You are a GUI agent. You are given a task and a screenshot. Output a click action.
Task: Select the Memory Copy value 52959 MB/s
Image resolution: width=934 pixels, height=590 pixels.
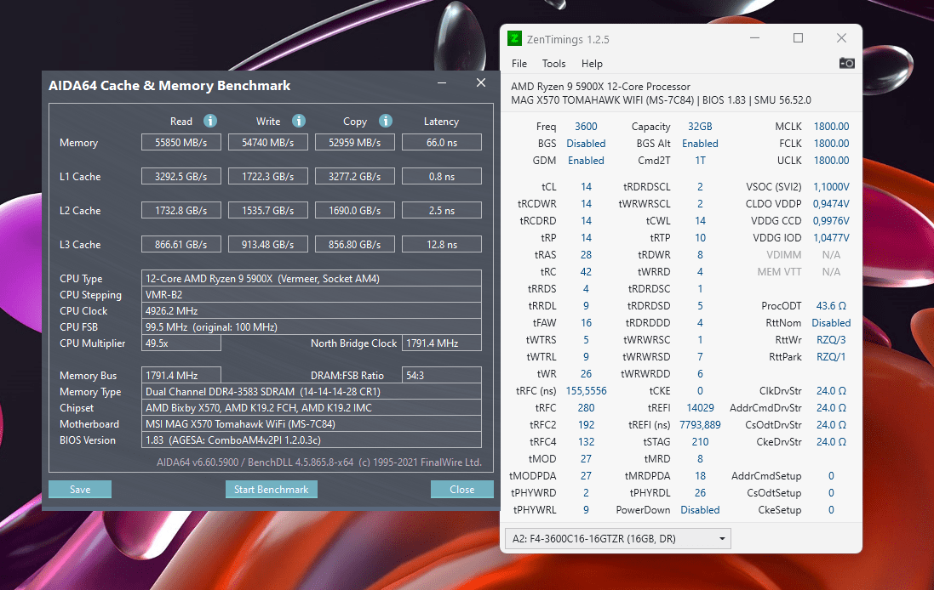[355, 142]
